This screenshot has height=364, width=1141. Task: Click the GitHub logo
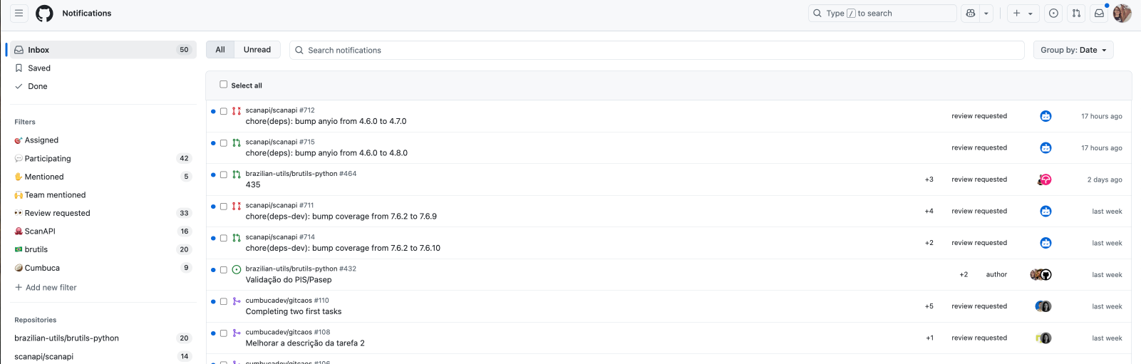[x=44, y=13]
